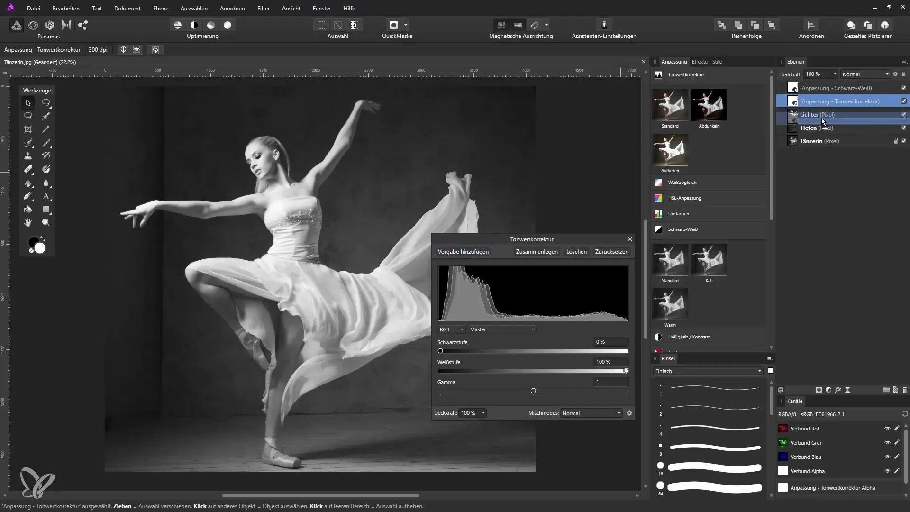
Task: Select the Erase brush tool
Action: pos(28,169)
